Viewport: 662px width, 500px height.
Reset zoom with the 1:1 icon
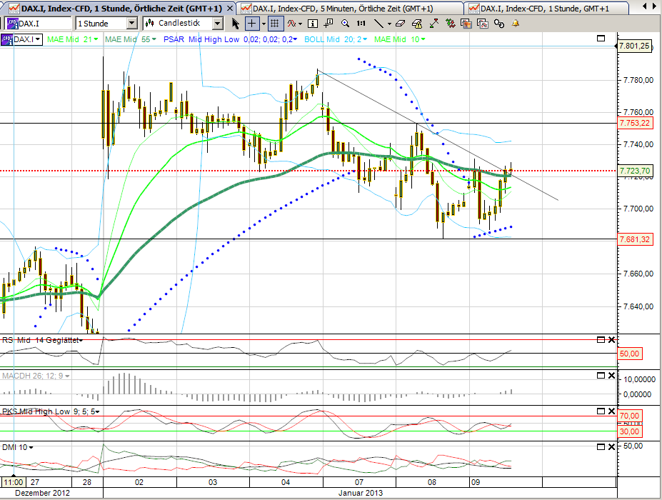tap(360, 24)
